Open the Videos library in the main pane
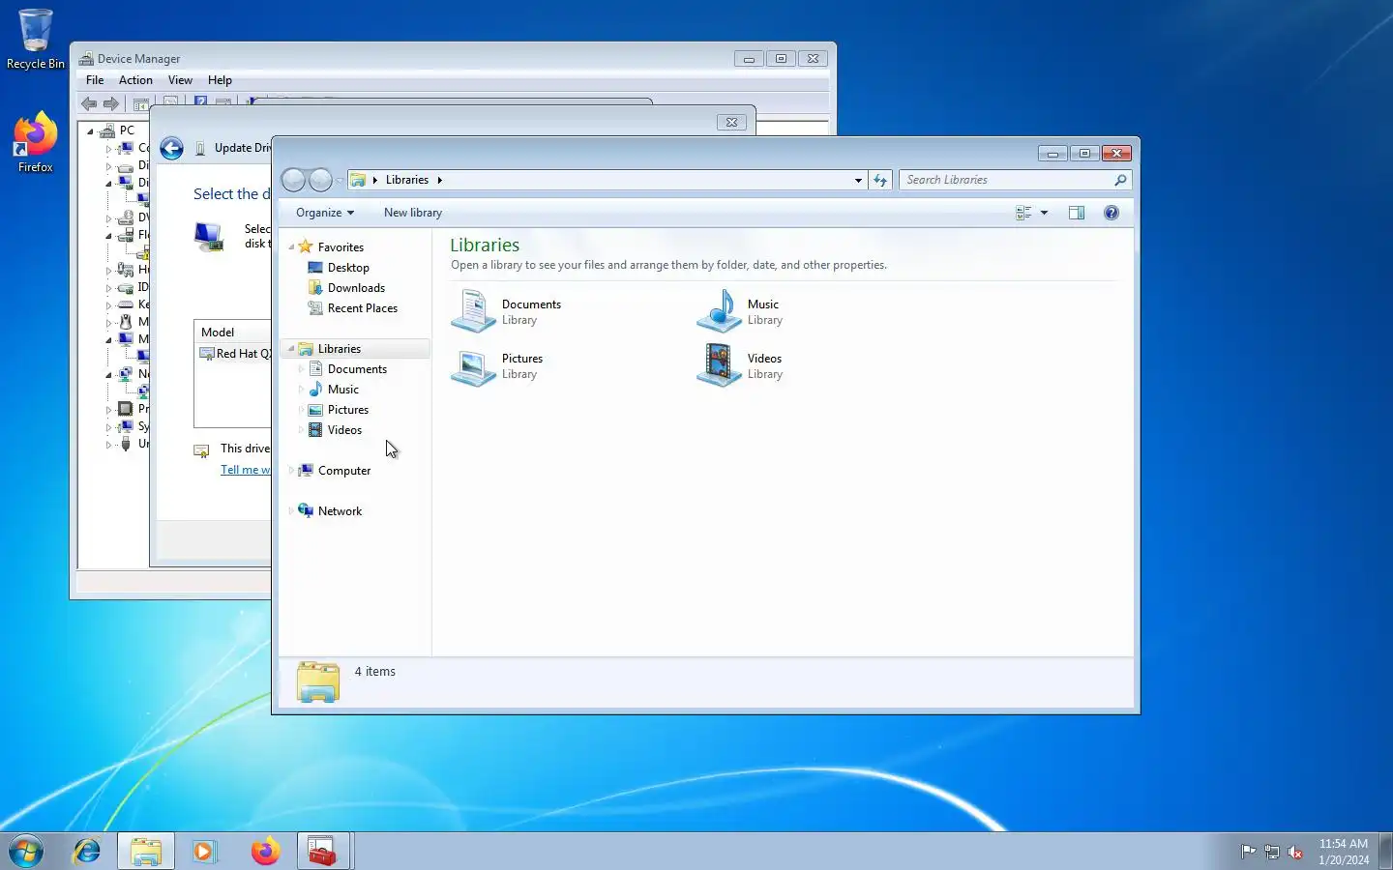The height and width of the screenshot is (870, 1393). tap(741, 365)
